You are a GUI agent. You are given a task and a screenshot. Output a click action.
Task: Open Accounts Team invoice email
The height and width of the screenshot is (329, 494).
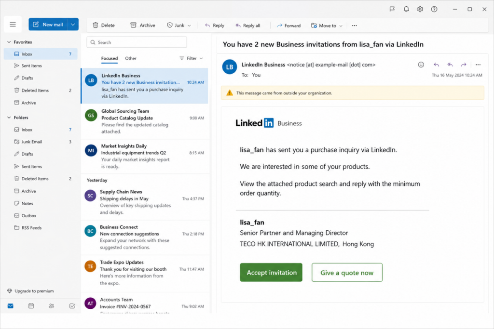click(144, 303)
